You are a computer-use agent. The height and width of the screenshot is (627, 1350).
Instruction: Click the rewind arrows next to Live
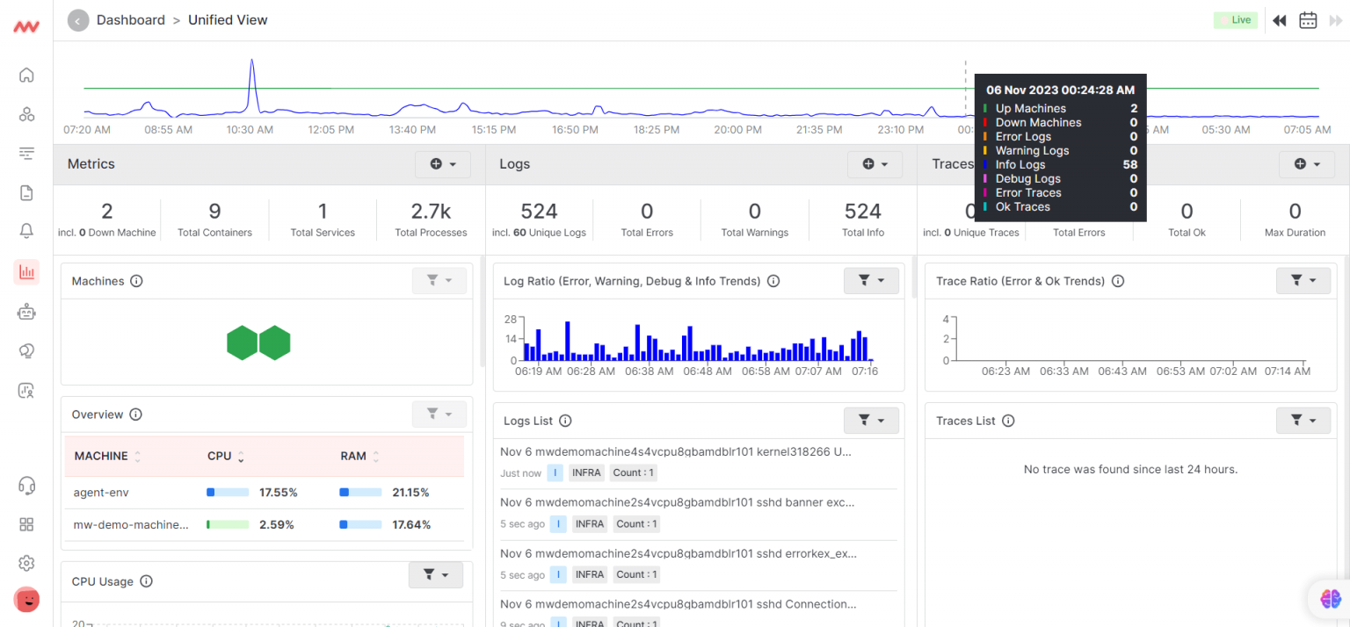click(x=1279, y=19)
